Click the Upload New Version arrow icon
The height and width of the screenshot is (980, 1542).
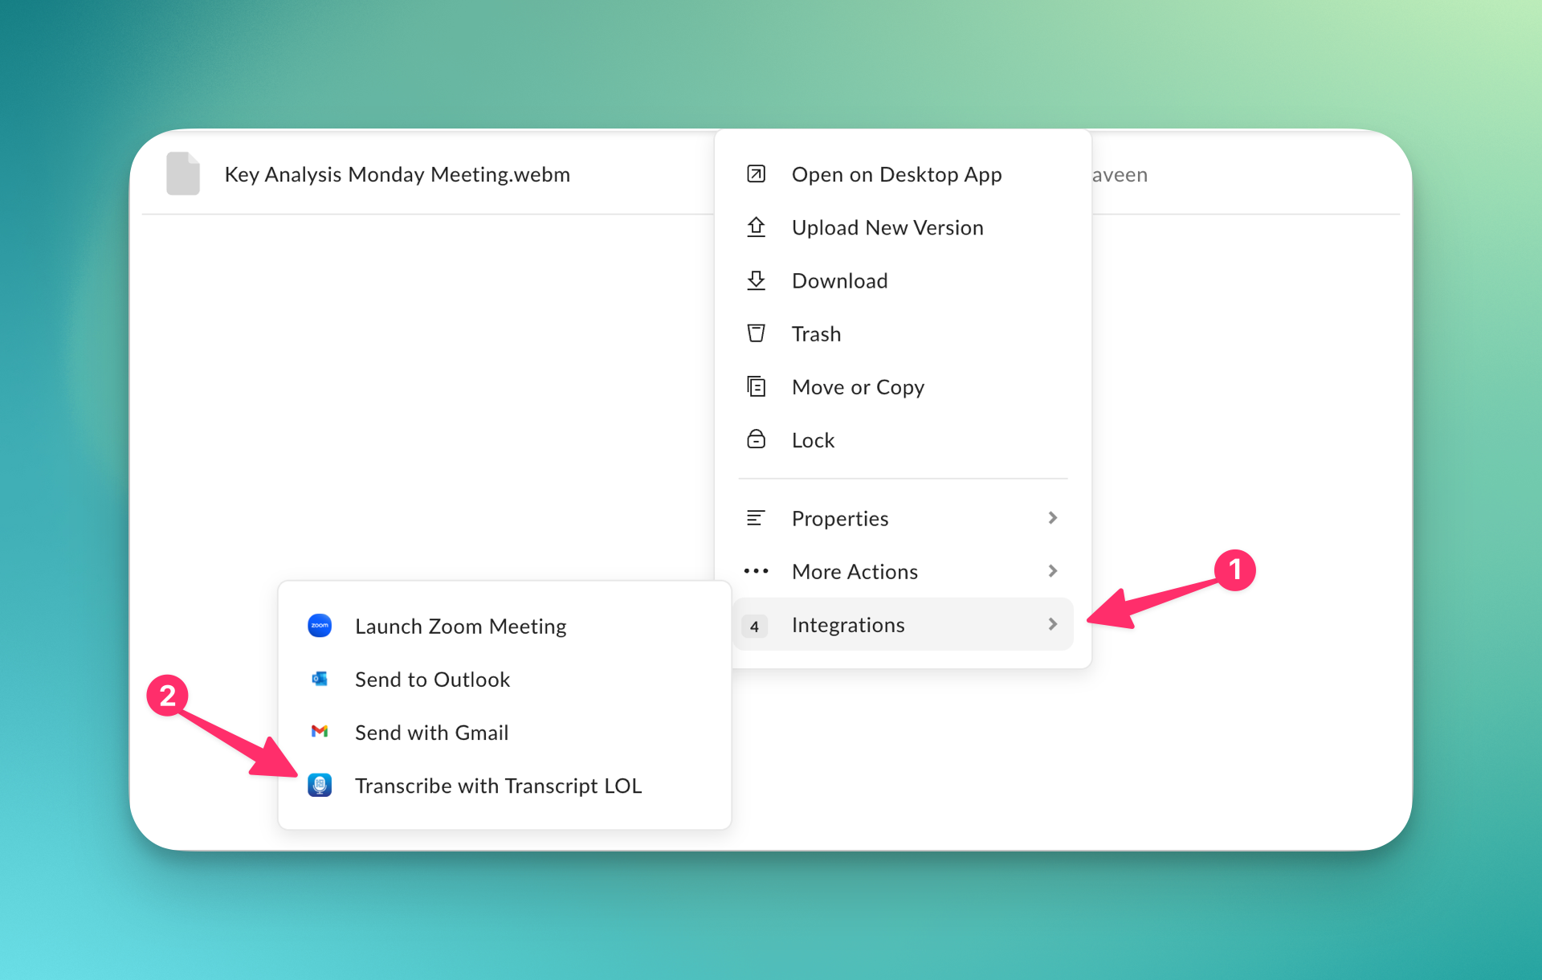click(x=756, y=227)
